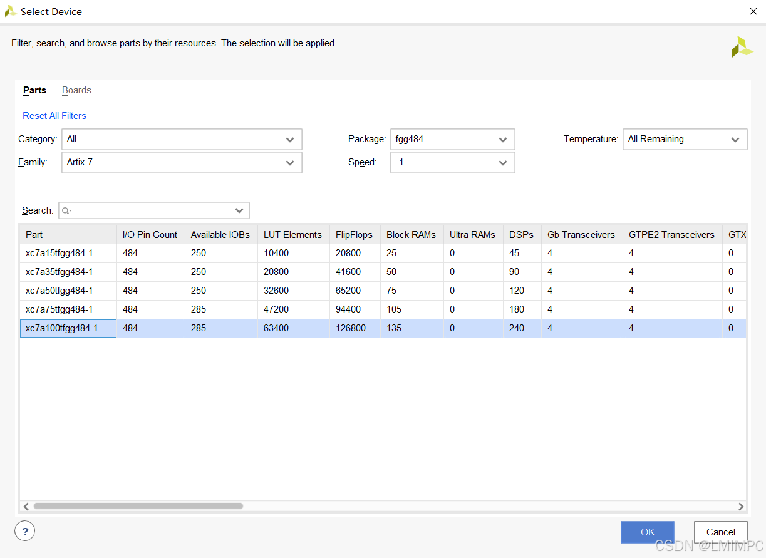766x558 pixels.
Task: Click the horizontal scrollbar thumb
Action: 138,506
